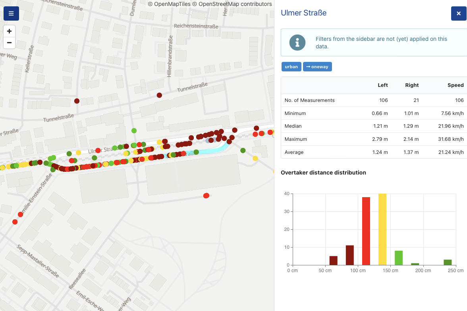Click the tall yellow histogram bar
Image resolution: width=467 pixels, height=311 pixels.
pos(382,229)
